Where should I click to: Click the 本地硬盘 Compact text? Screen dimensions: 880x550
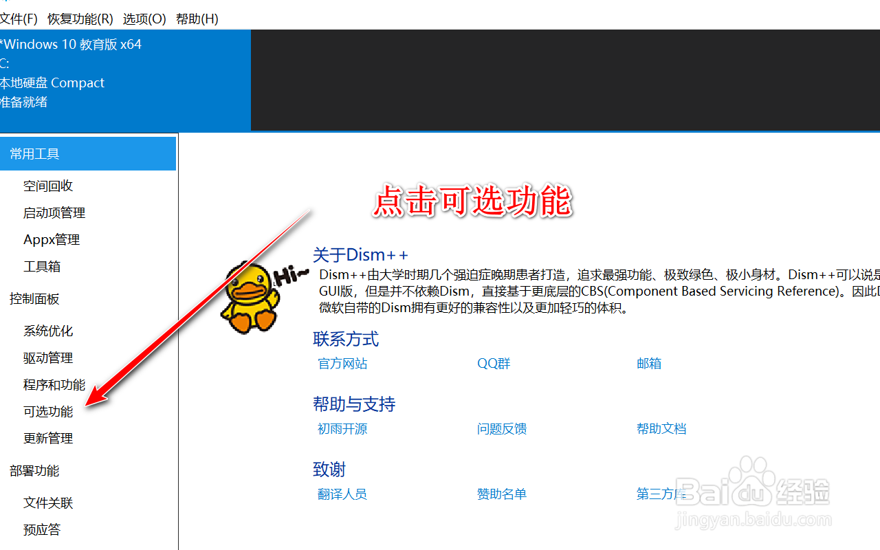click(52, 82)
